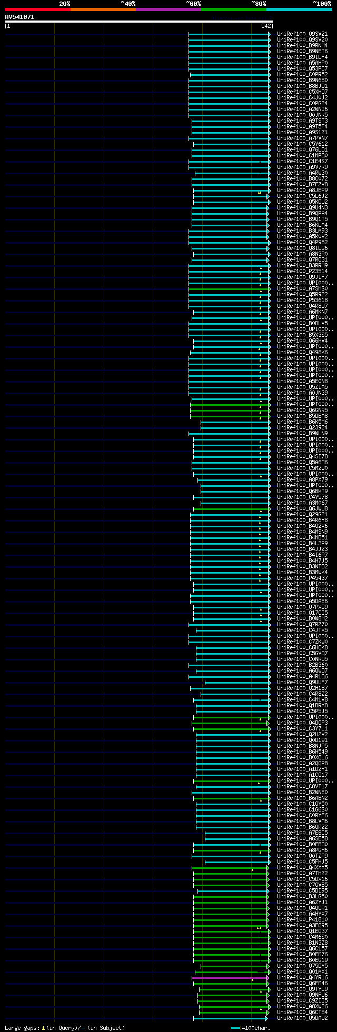Click the orange ~40% identity legend bar

[103, 9]
